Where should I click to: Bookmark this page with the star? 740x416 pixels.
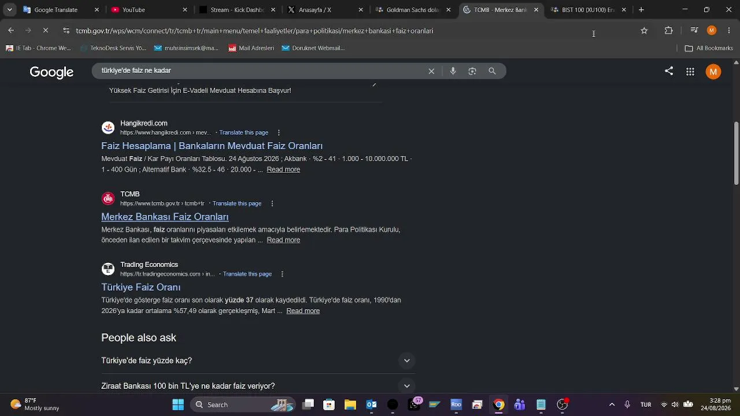click(644, 31)
